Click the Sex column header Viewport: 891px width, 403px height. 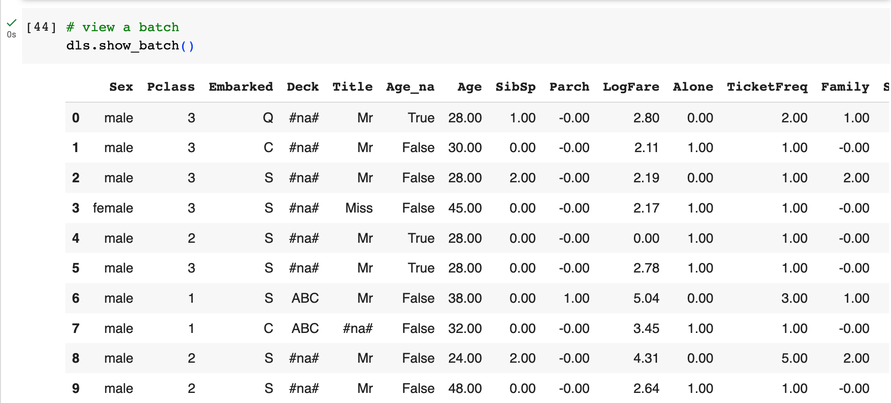coord(121,87)
